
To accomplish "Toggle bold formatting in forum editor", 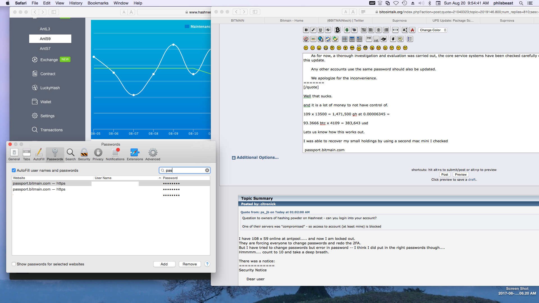I will click(x=306, y=30).
